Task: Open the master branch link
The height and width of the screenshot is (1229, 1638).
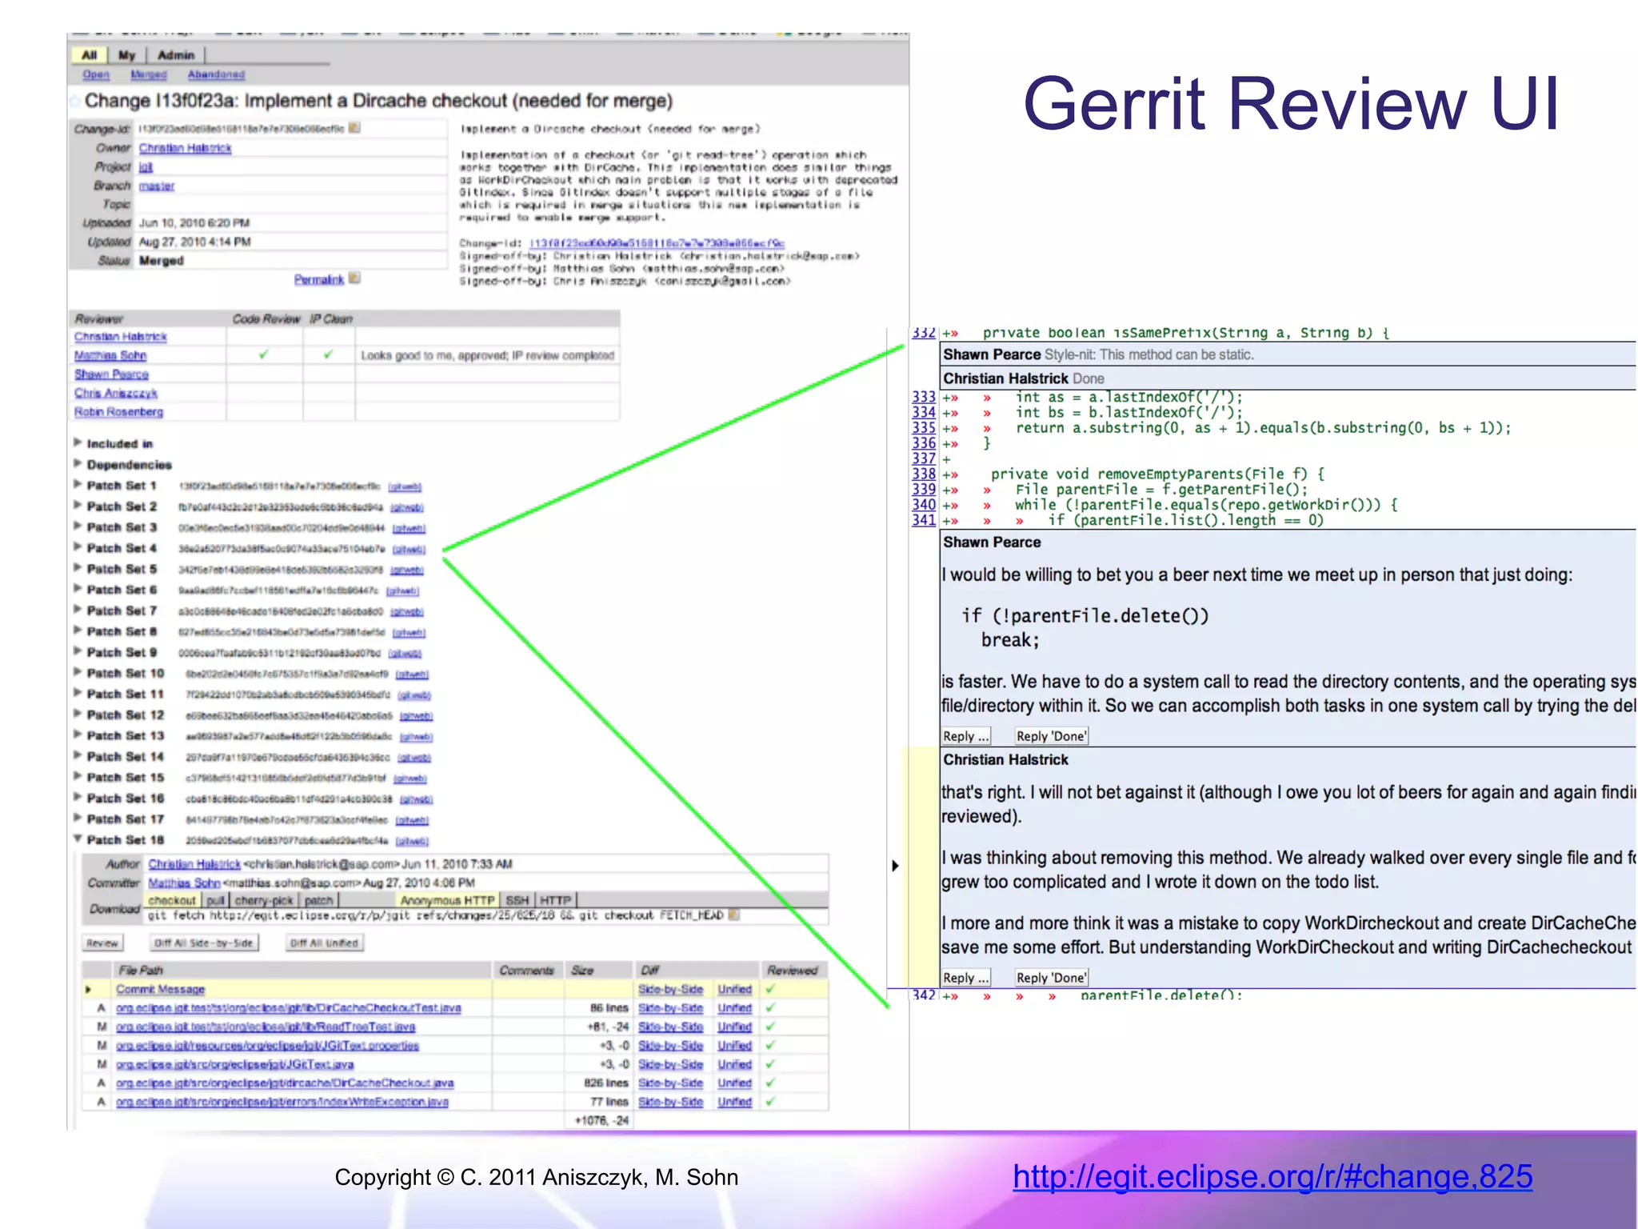Action: 157,186
